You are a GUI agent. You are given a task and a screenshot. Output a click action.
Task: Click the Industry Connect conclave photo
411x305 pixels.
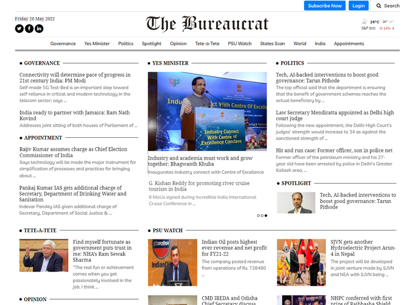(207, 111)
